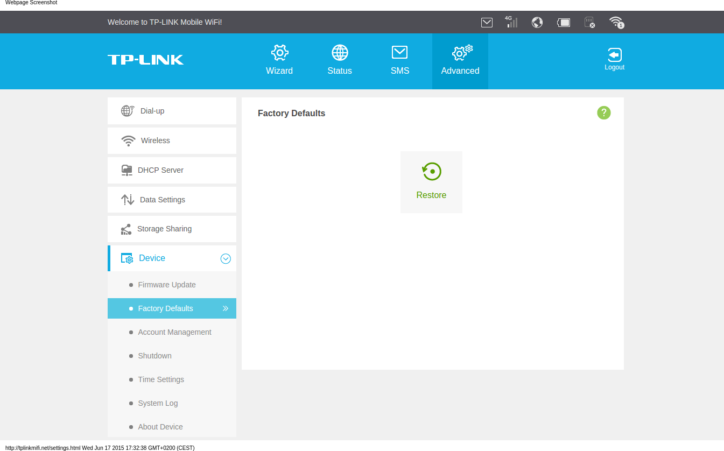The width and height of the screenshot is (724, 451).
Task: Click the TP-LINK logo
Action: 145,60
